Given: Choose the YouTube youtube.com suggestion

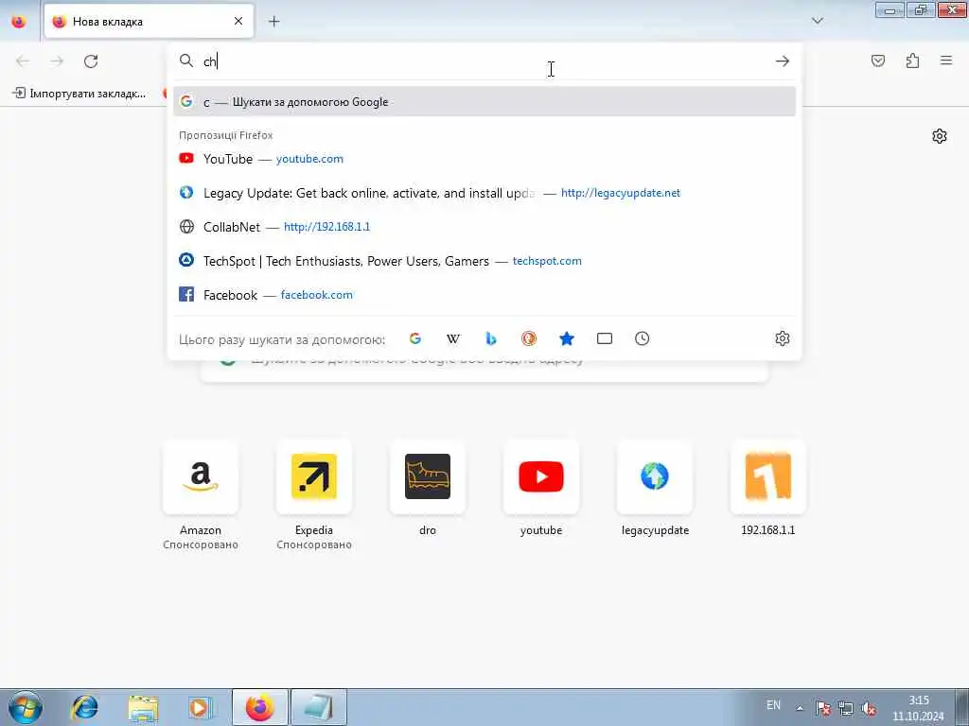Looking at the screenshot, I should pos(484,159).
